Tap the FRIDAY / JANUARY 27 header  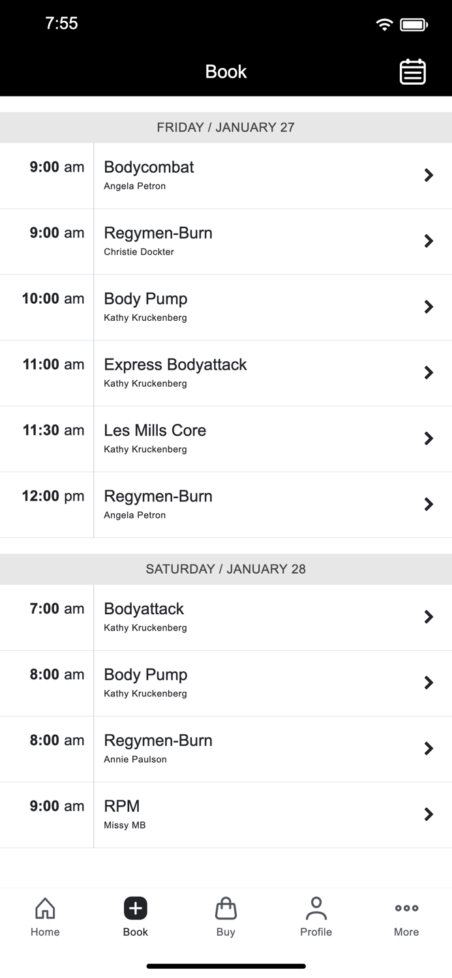pos(226,127)
